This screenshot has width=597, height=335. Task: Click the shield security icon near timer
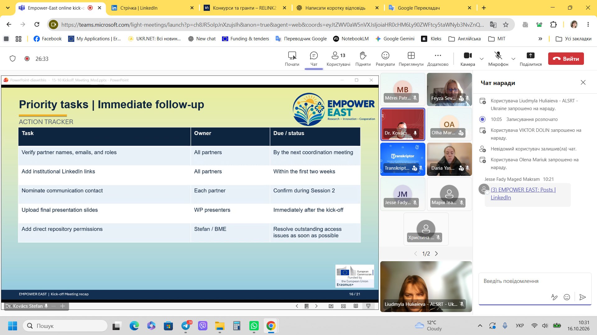pyautogui.click(x=12, y=59)
